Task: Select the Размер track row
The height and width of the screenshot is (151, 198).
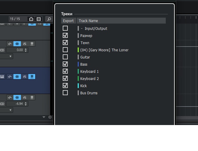Action: [86, 36]
